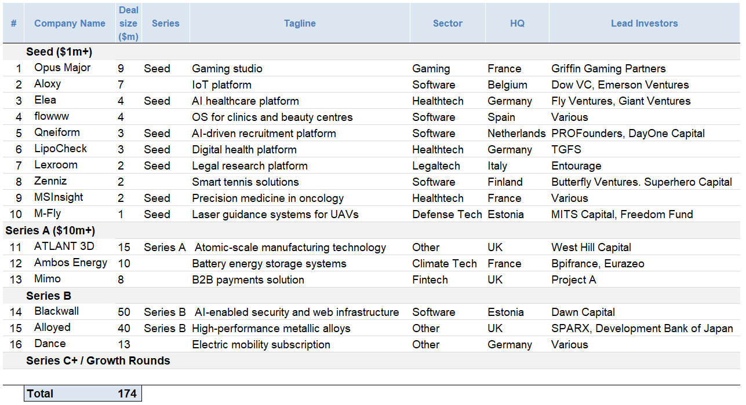Click Precision medicine in oncology tagline
Screen dimensions: 746x405
(268, 198)
